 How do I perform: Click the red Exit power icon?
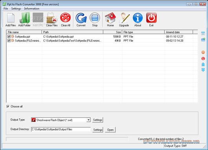151,20
